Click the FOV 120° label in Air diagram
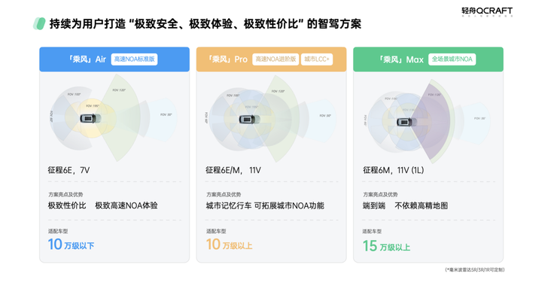This screenshot has height=286, width=557. 119,90
